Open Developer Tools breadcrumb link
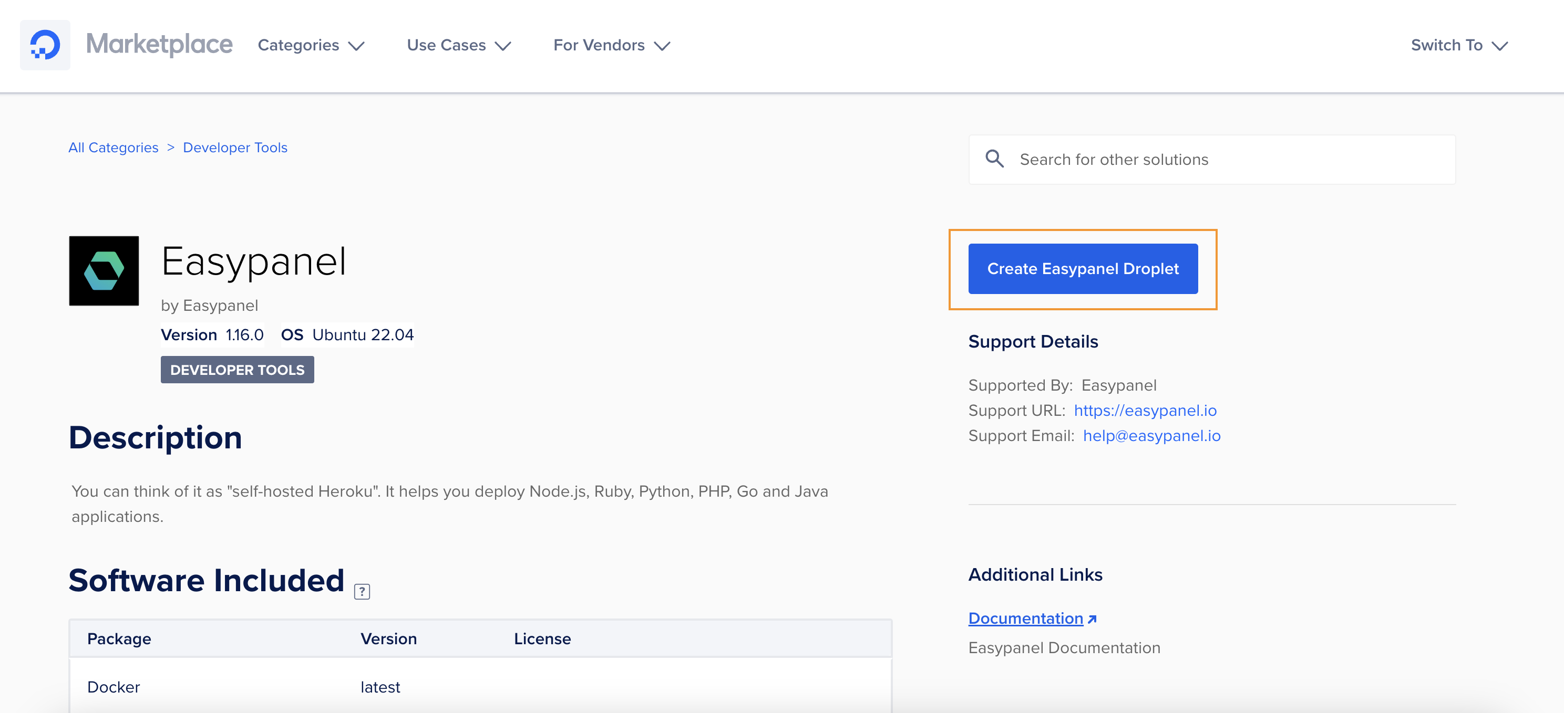 pyautogui.click(x=235, y=148)
